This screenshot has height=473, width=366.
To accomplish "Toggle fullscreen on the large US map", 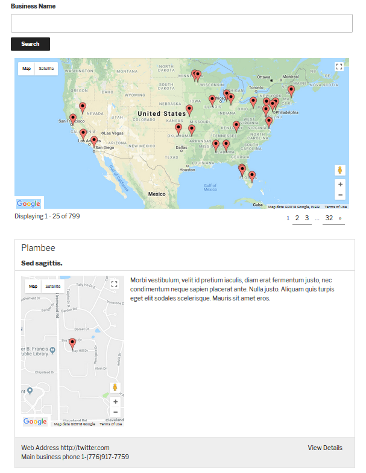I will (x=339, y=67).
